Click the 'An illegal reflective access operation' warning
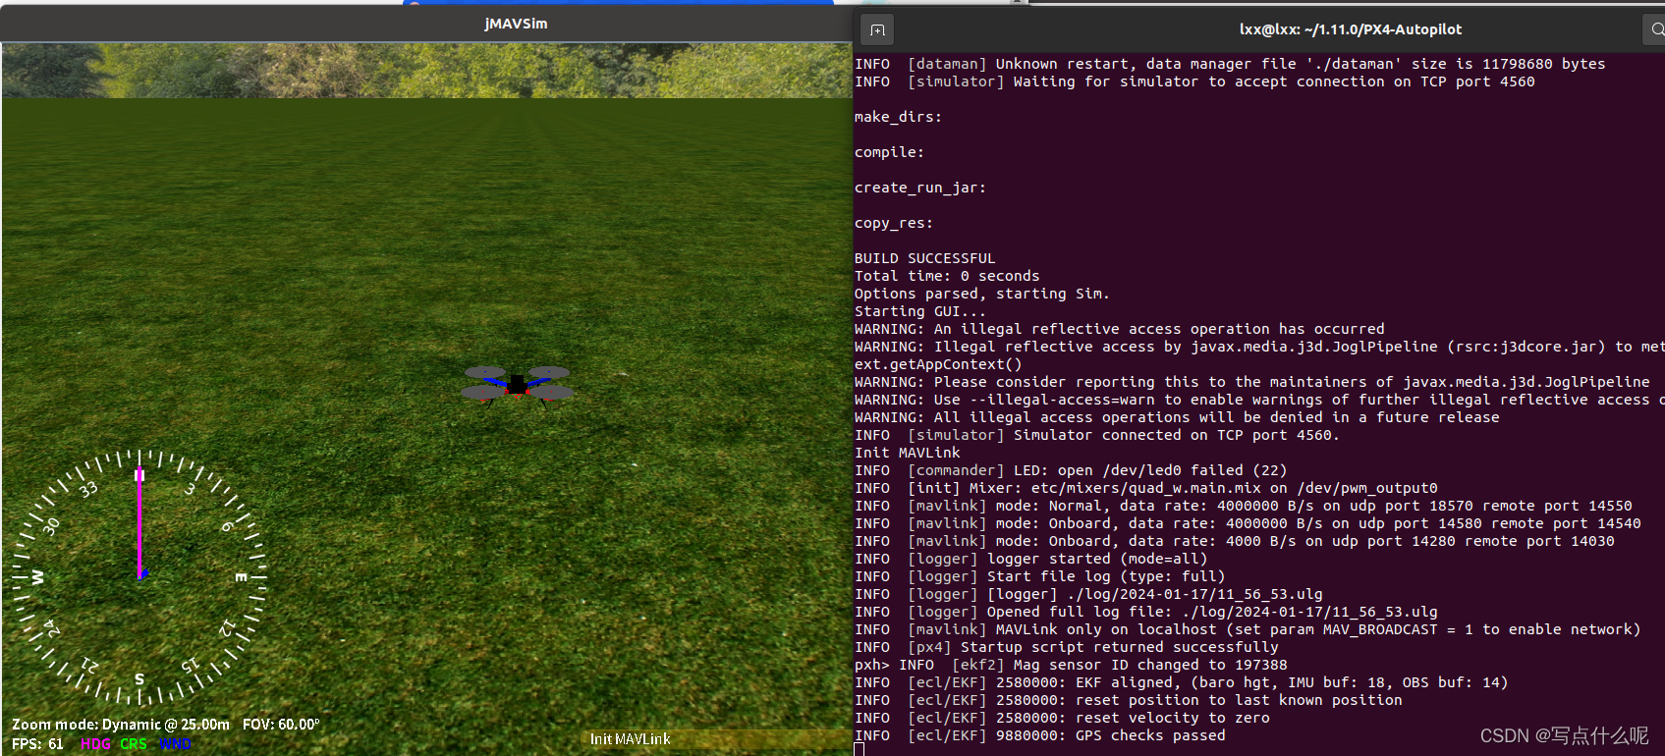 tap(1120, 329)
